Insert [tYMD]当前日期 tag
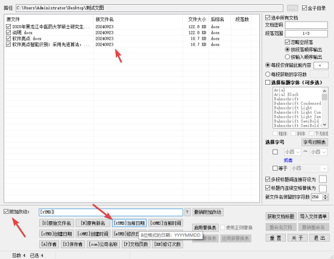This screenshot has height=259, width=334. tap(129, 223)
